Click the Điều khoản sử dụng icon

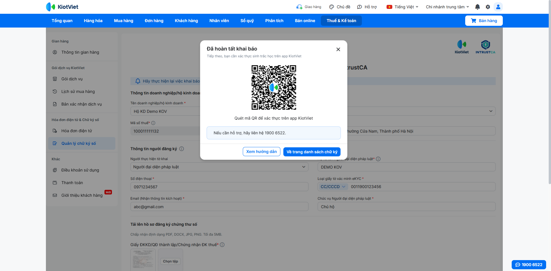(x=55, y=170)
